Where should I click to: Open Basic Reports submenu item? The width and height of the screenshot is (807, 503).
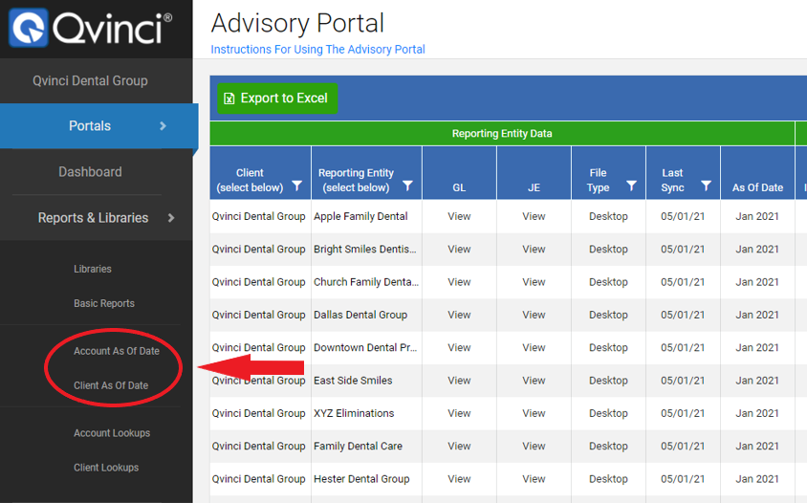pos(104,303)
